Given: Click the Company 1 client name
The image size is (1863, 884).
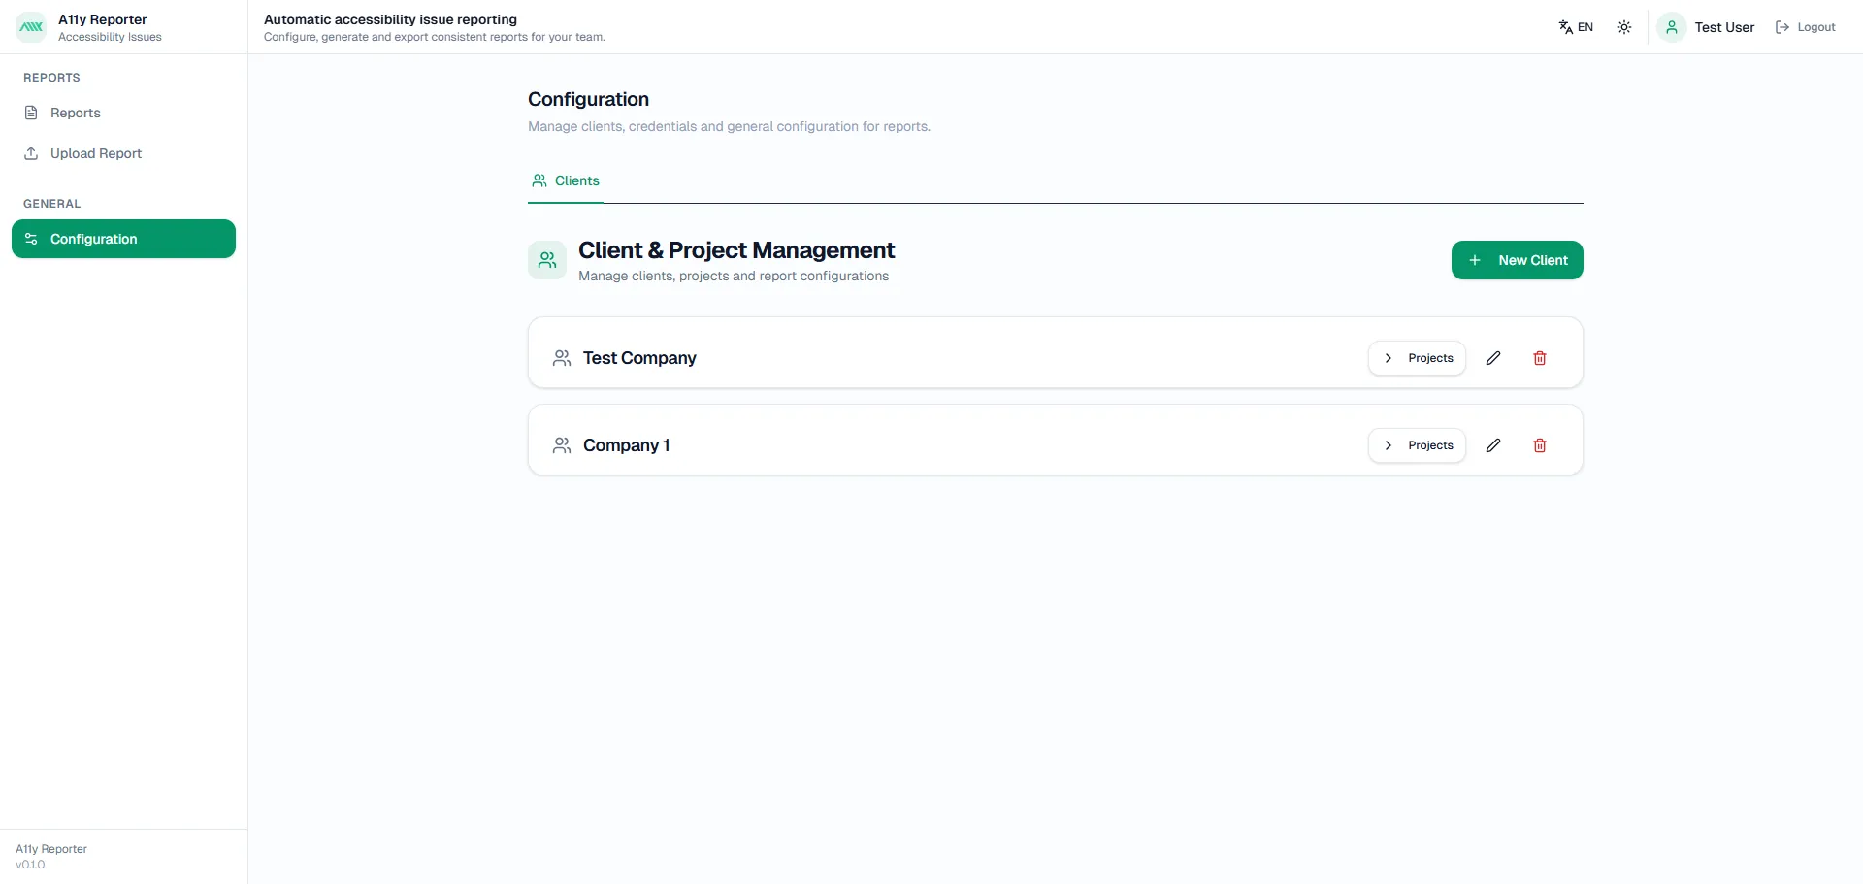Looking at the screenshot, I should 626,445.
